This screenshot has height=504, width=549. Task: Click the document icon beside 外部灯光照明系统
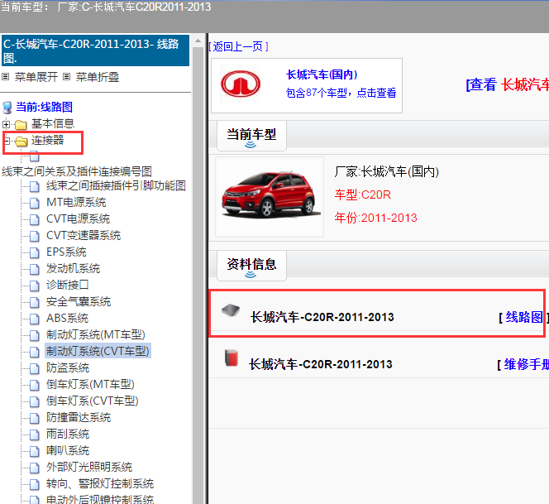pos(35,468)
